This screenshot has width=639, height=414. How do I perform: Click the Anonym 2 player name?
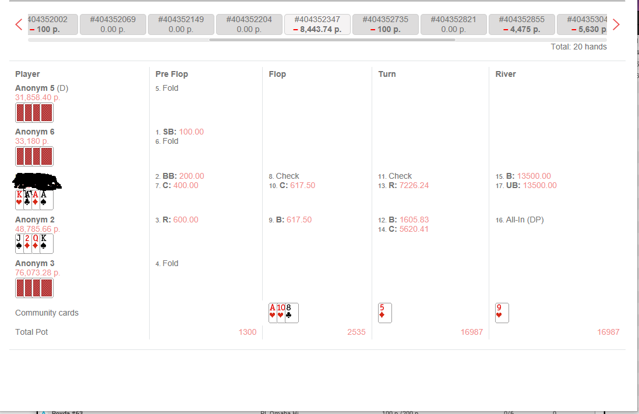point(34,220)
